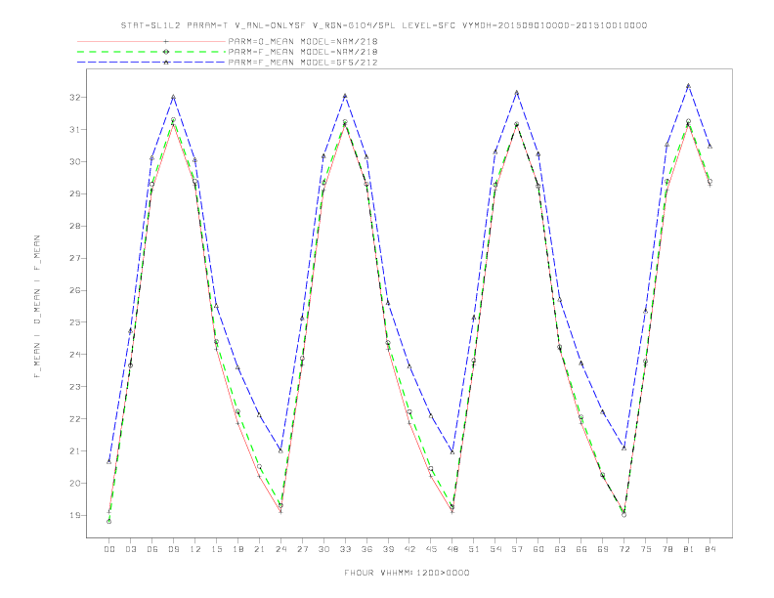
Task: Click the y-axis title 'F_MEAN | O_MEAN | F_MEAN'
Action: point(37,307)
